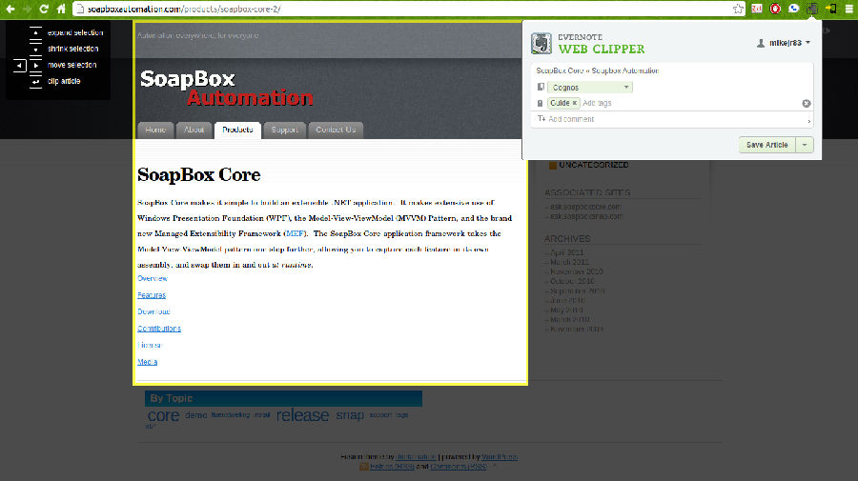The height and width of the screenshot is (481, 858).
Task: Open the Home tab on the SoapBox site
Action: [155, 130]
